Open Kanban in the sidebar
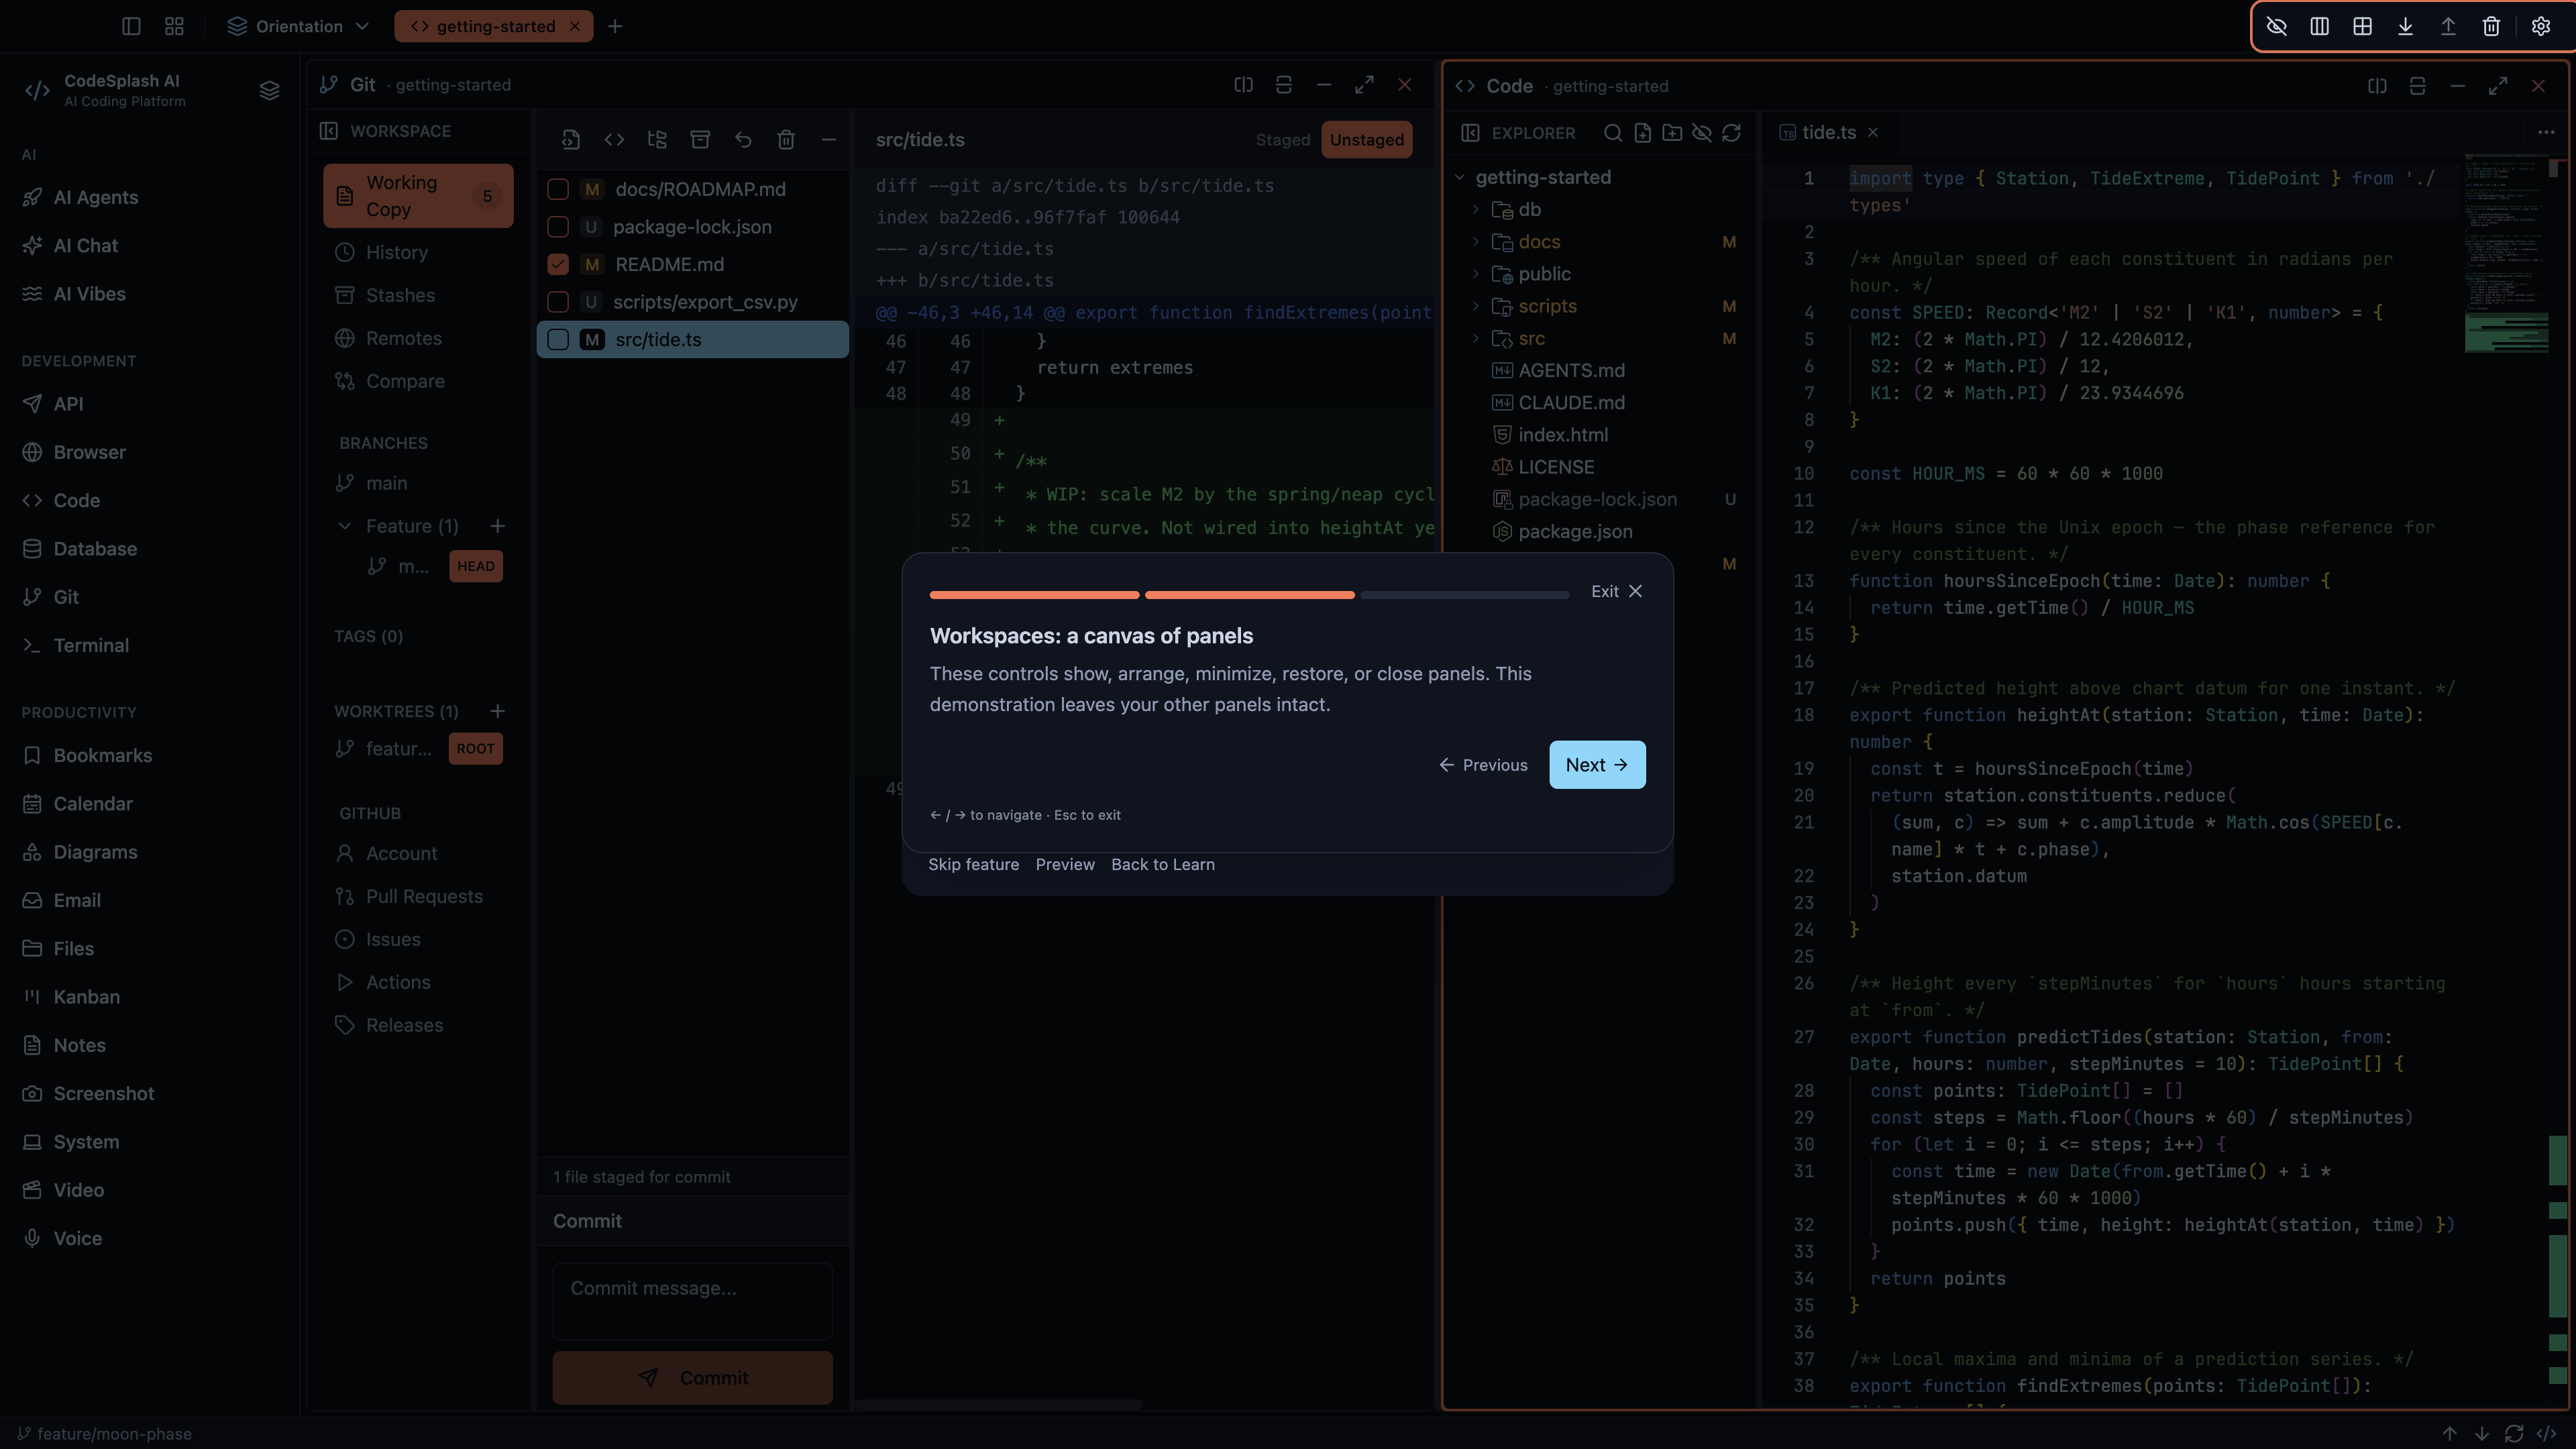This screenshot has height=1449, width=2576. pyautogui.click(x=87, y=997)
